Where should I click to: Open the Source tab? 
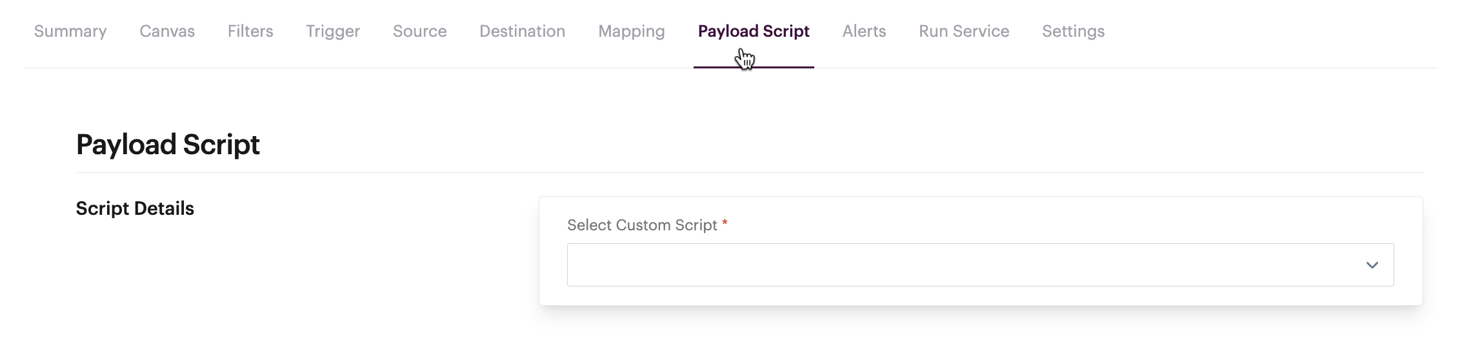419,32
